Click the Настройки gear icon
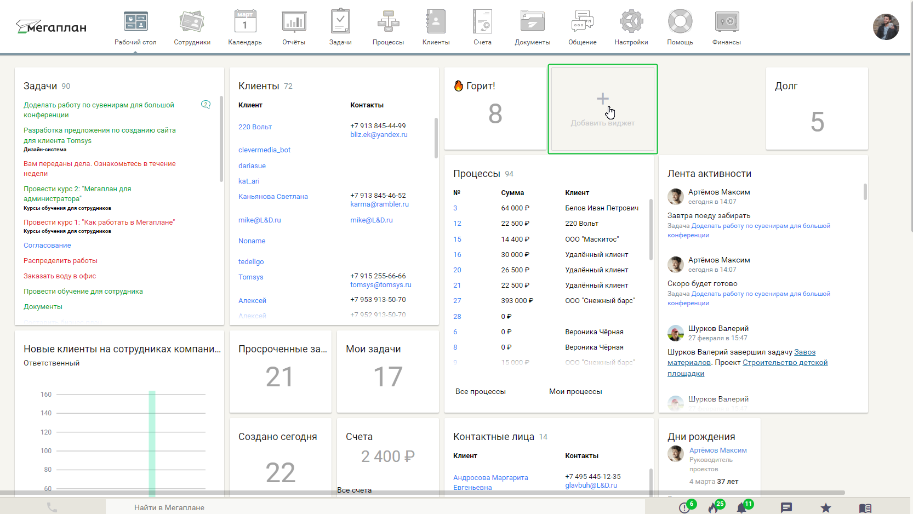This screenshot has width=913, height=514. tap(631, 22)
